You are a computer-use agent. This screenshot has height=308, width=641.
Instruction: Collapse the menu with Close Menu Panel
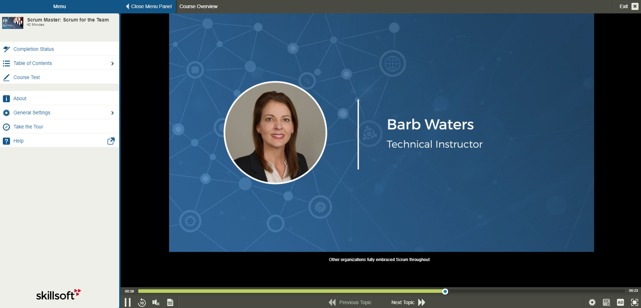click(x=149, y=6)
